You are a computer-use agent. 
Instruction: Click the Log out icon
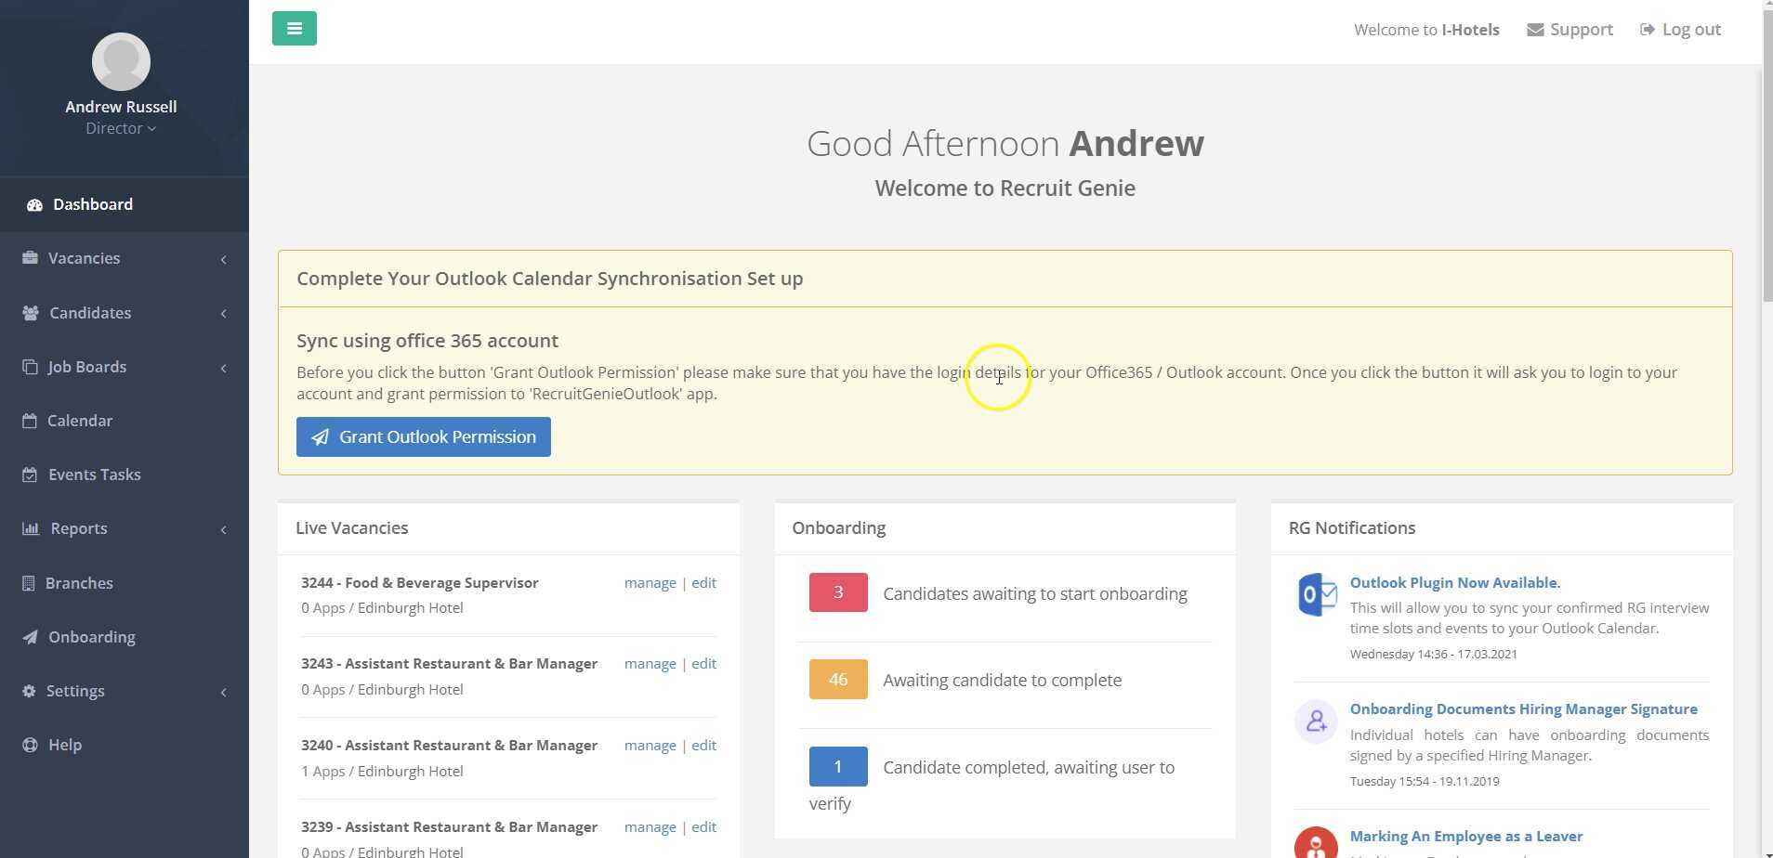pyautogui.click(x=1648, y=30)
